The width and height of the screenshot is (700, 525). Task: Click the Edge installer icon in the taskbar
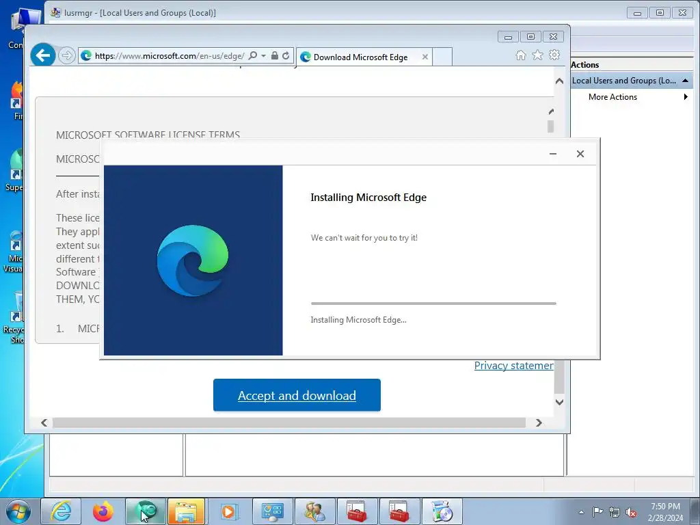tap(146, 511)
